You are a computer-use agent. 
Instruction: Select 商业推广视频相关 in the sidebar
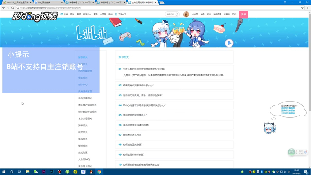click(x=87, y=105)
